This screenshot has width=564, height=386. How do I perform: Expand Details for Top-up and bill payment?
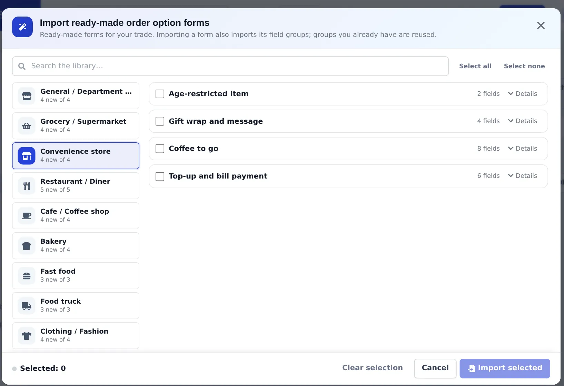tap(522, 176)
